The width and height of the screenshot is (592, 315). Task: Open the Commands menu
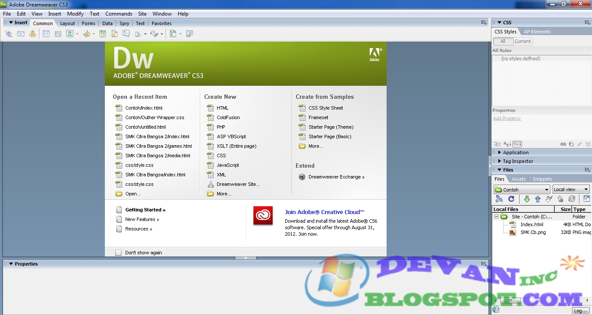point(118,13)
